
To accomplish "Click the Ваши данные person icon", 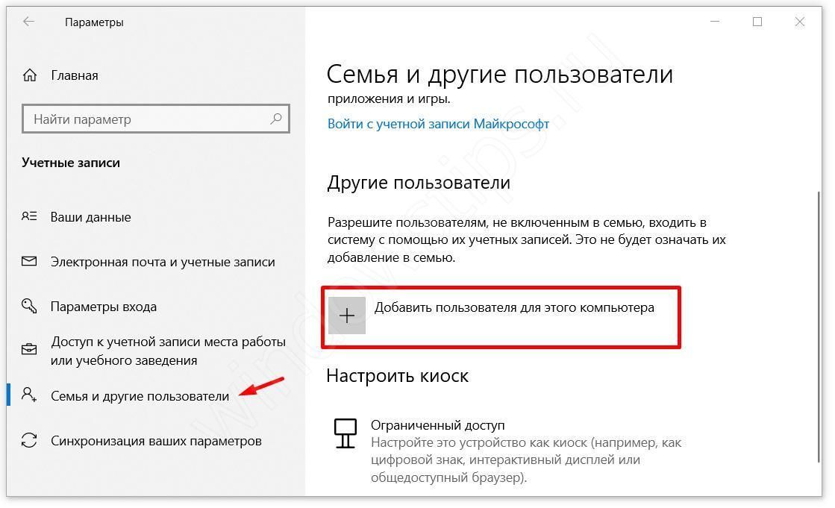I will 29,217.
